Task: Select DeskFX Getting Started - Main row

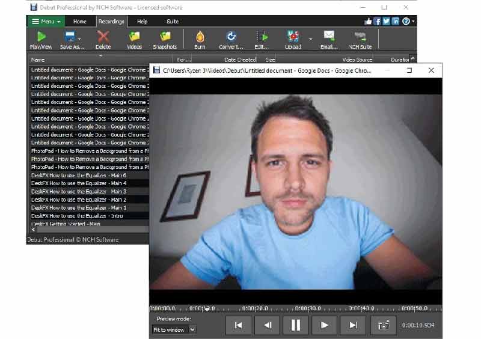Action: click(89, 224)
